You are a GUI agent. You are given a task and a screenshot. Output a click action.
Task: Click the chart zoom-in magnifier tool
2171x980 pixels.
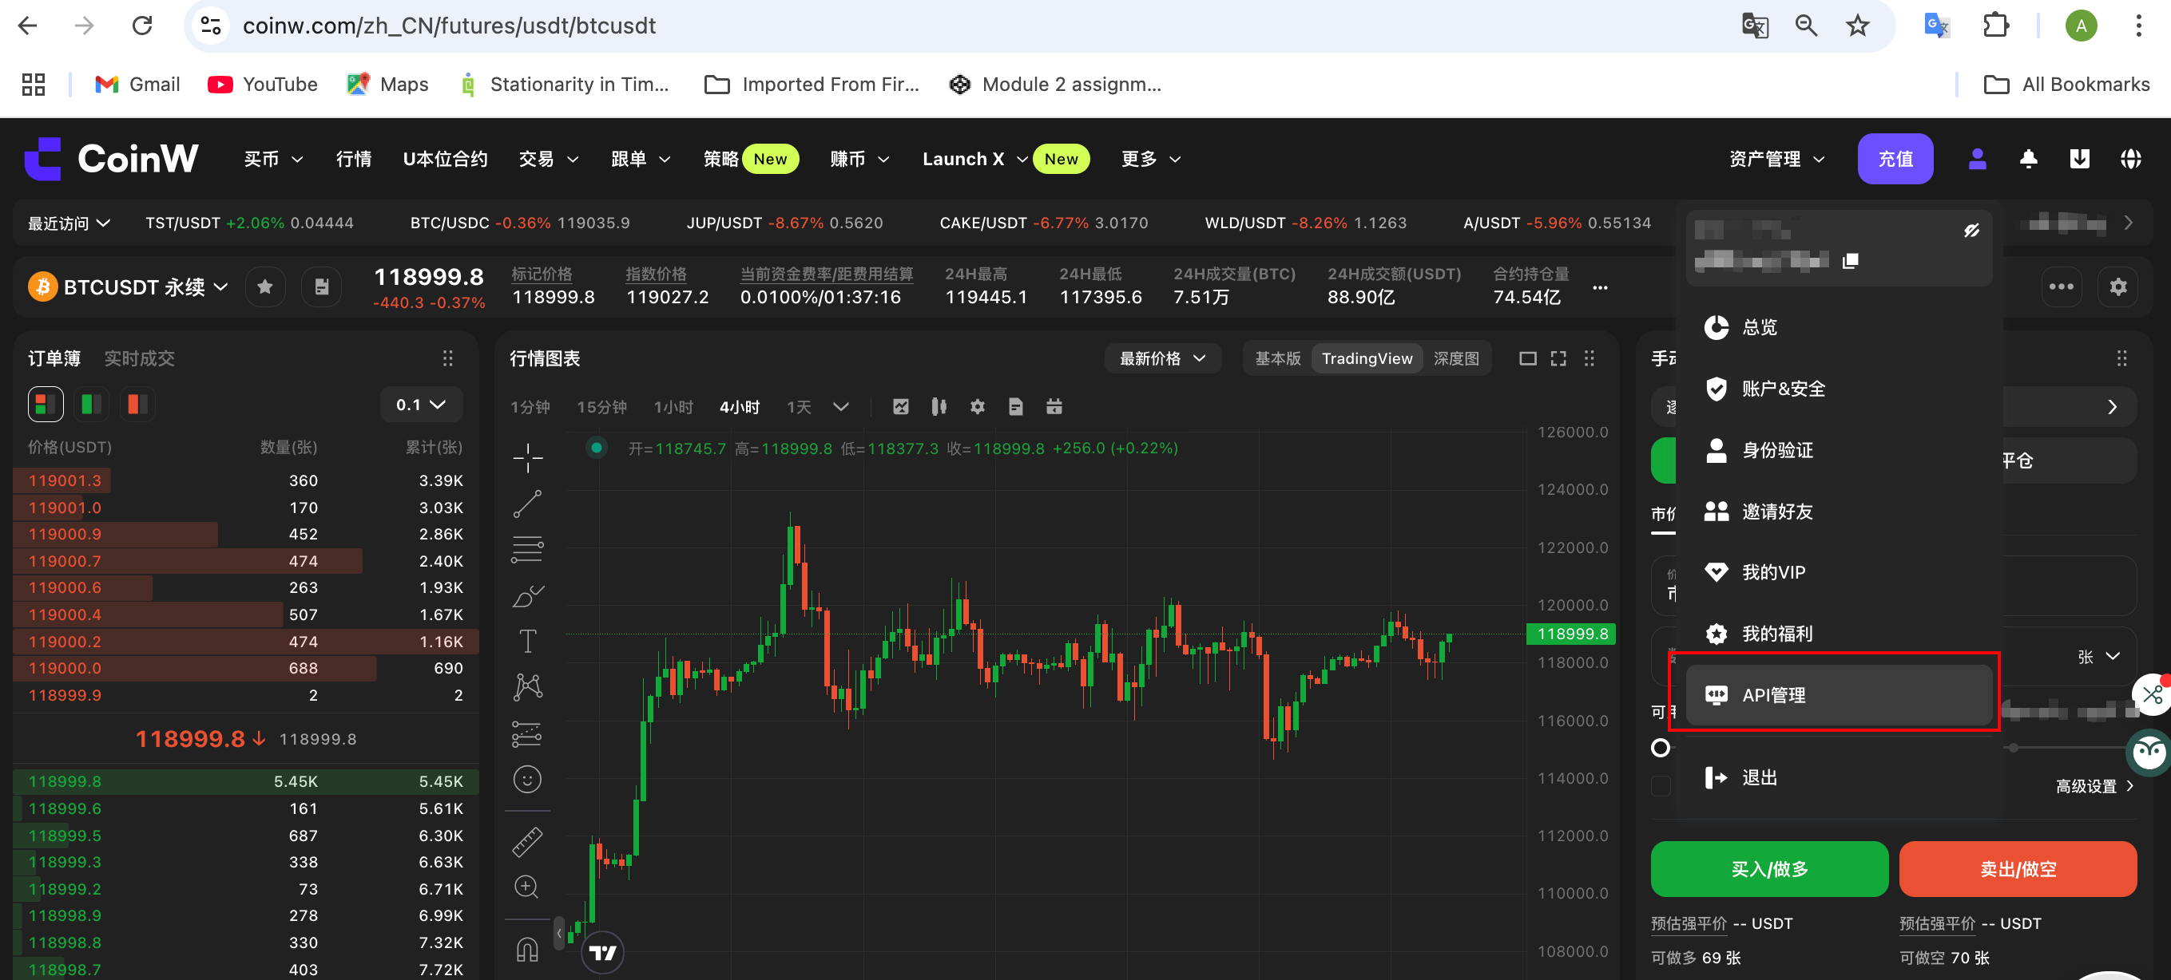(528, 887)
